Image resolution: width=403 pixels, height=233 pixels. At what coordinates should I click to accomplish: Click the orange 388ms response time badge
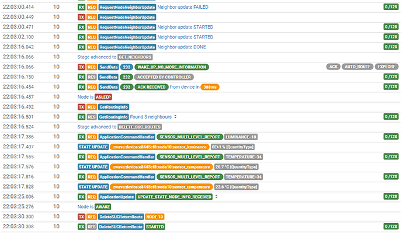[x=210, y=87]
